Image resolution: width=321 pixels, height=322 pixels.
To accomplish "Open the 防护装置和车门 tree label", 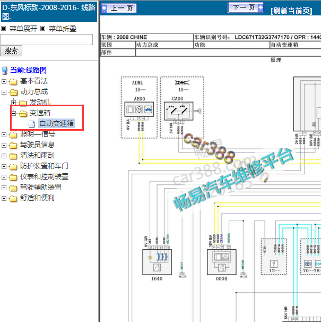I will pyautogui.click(x=44, y=166).
